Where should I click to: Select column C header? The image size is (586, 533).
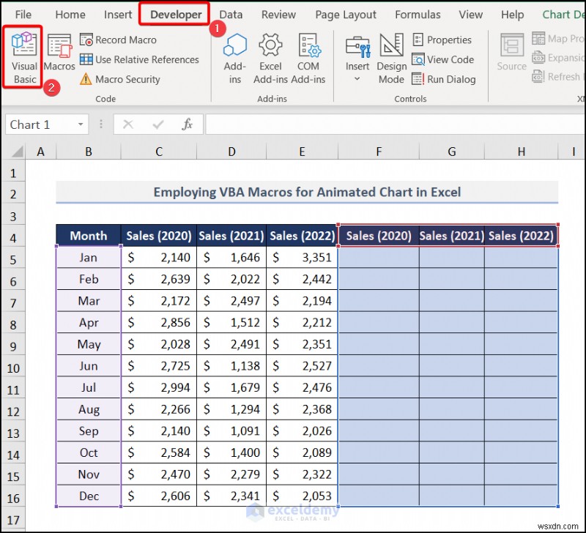[159, 152]
